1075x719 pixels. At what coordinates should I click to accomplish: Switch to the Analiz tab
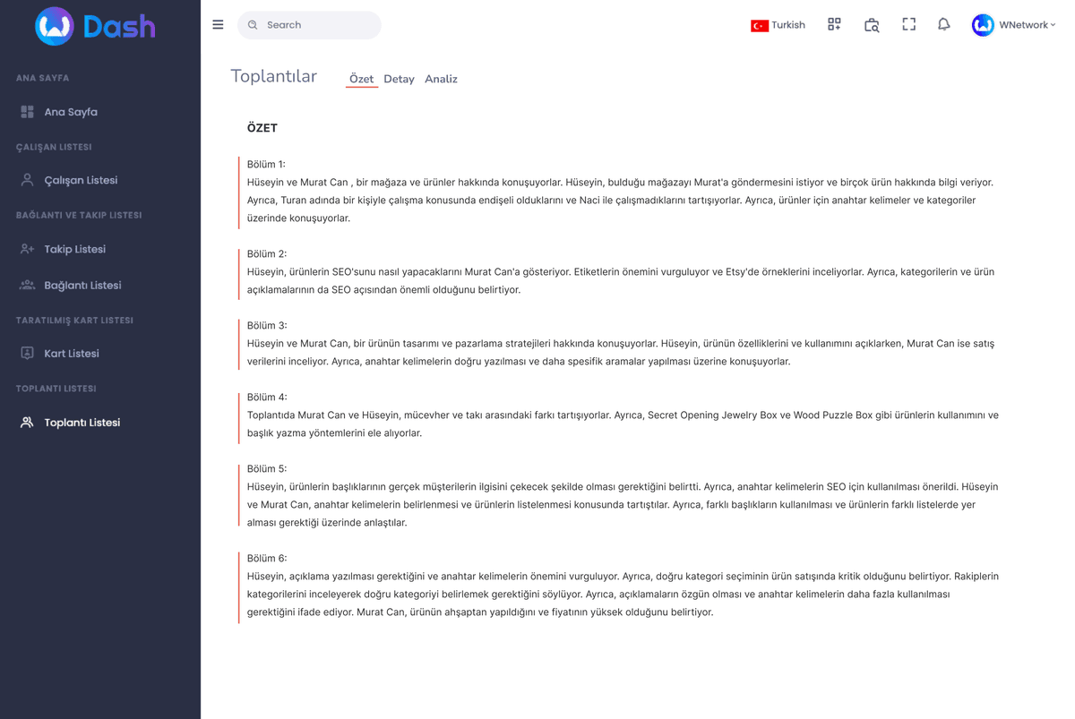tap(441, 79)
